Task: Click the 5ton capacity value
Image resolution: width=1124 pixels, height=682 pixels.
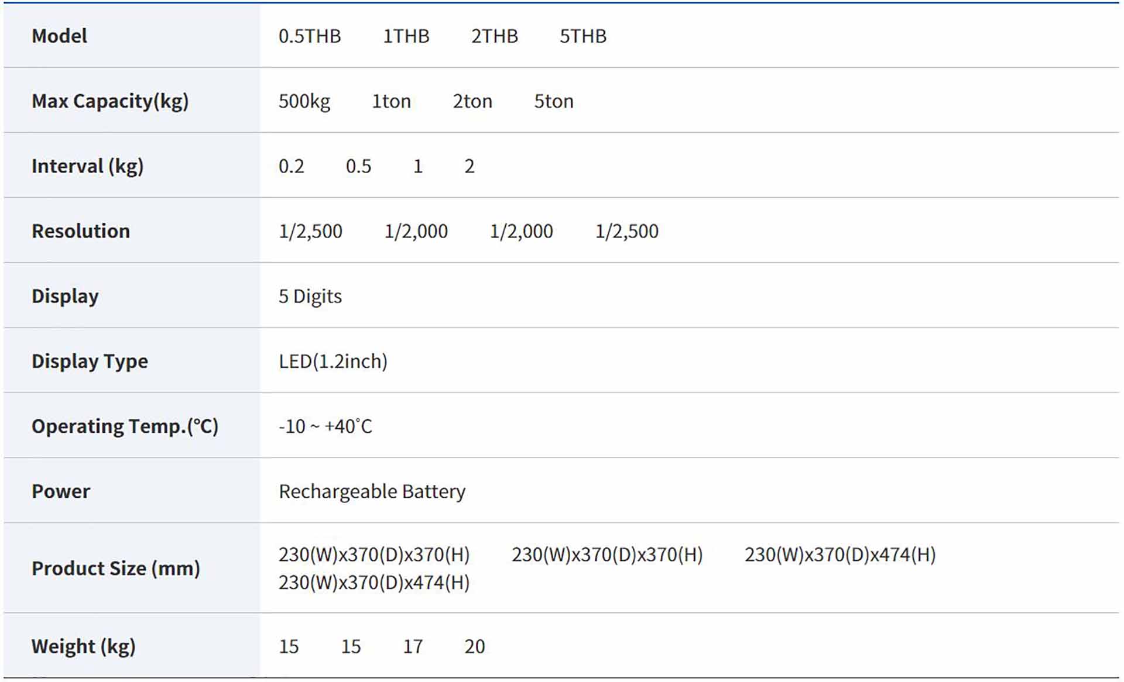Action: tap(553, 101)
